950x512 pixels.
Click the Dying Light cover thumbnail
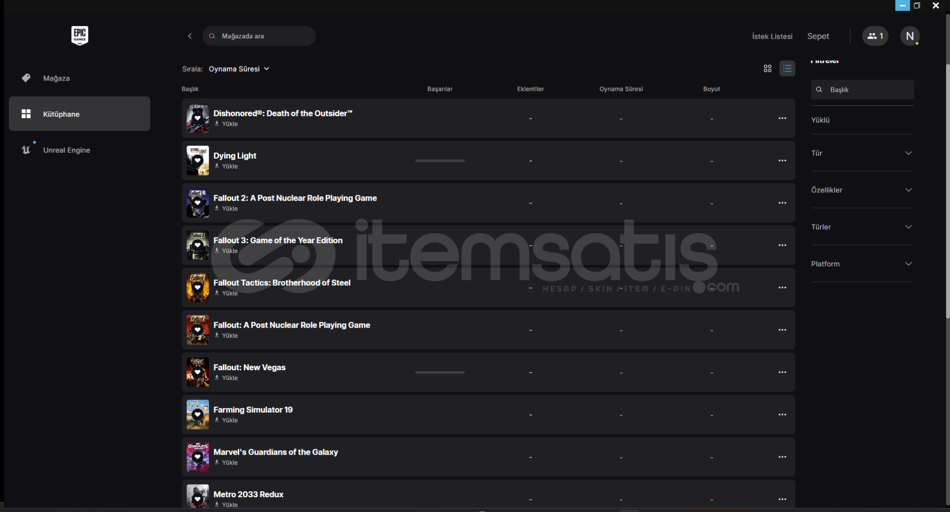(x=197, y=161)
